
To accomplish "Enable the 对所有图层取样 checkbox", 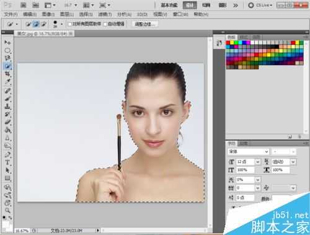I will 70,24.
